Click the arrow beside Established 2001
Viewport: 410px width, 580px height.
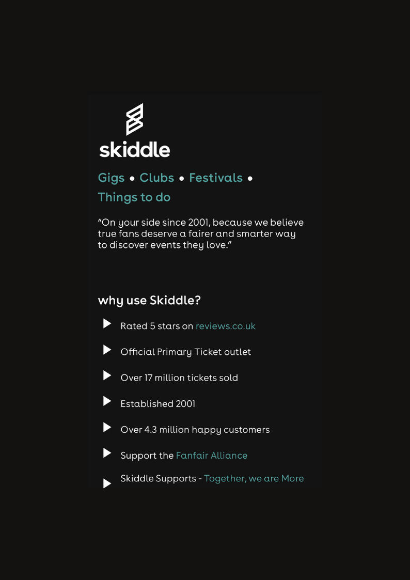pyautogui.click(x=107, y=401)
